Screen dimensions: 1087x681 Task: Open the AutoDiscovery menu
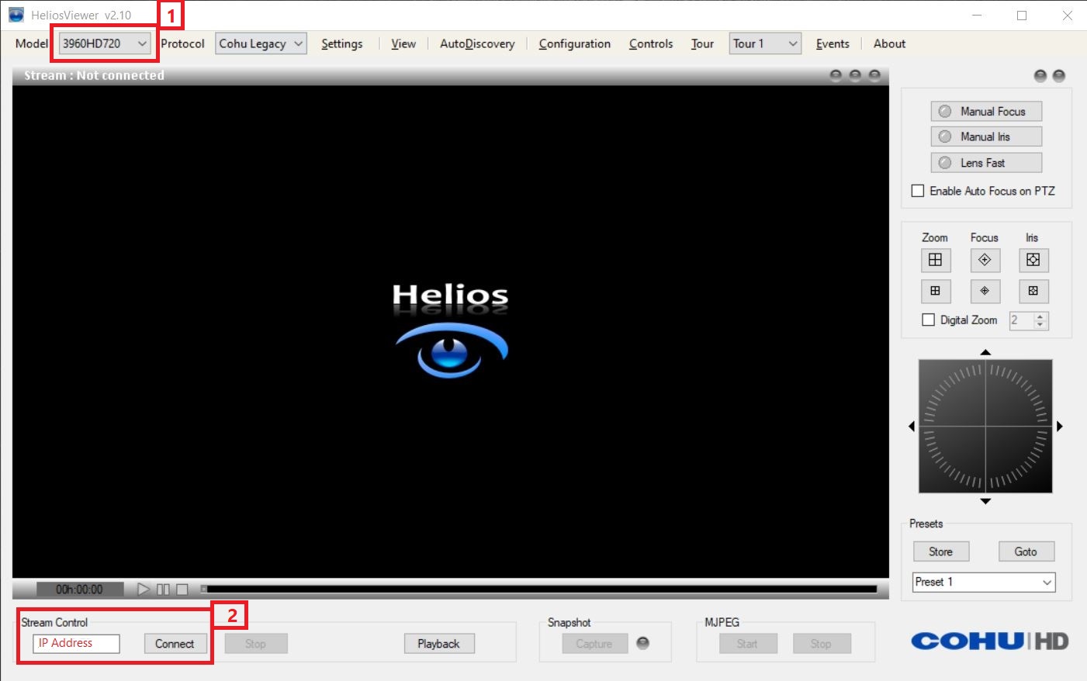coord(477,43)
